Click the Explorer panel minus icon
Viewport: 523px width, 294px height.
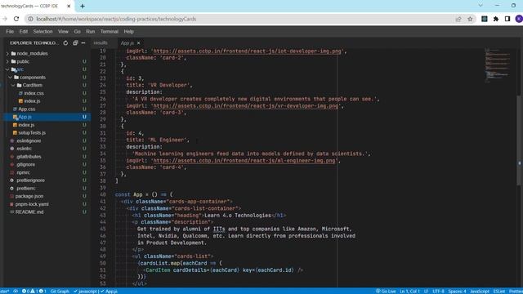click(83, 43)
